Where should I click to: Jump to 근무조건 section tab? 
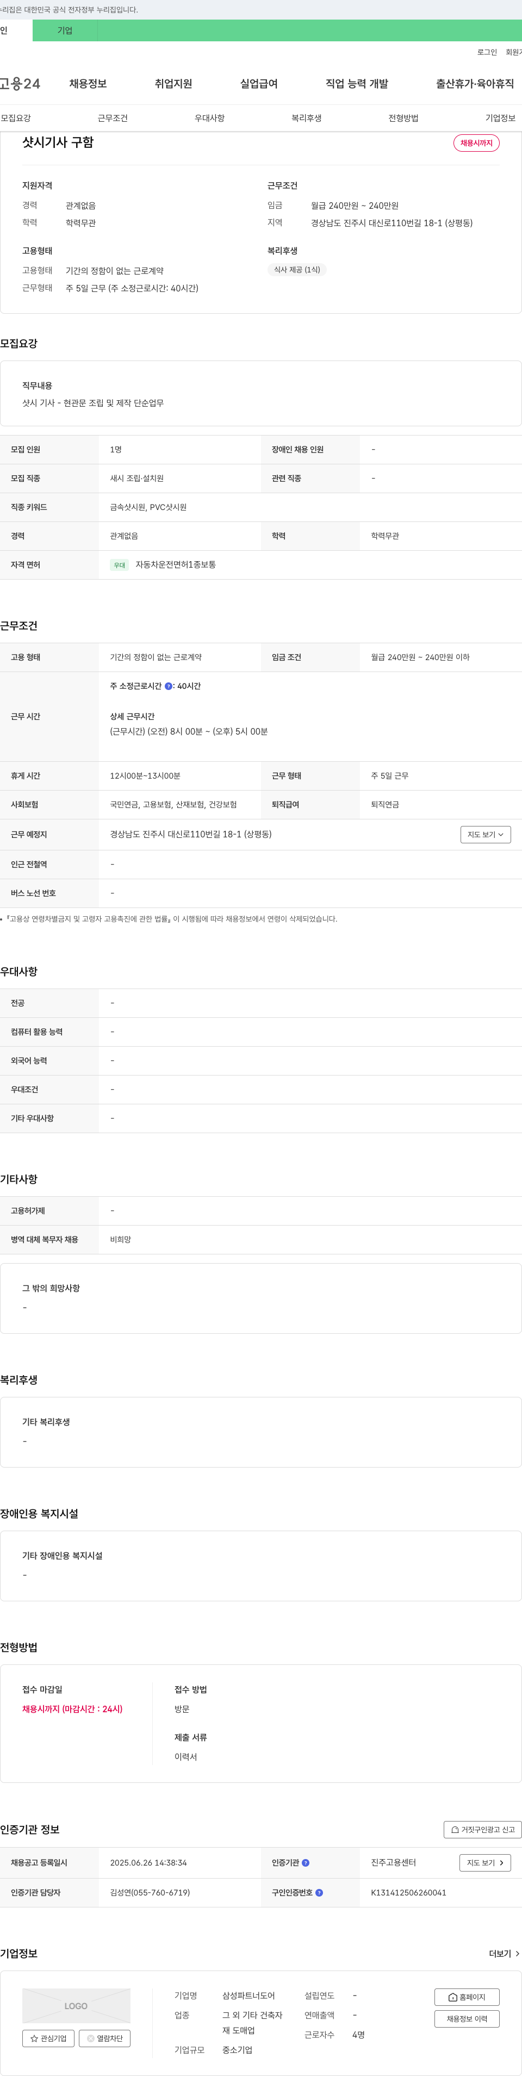[113, 117]
